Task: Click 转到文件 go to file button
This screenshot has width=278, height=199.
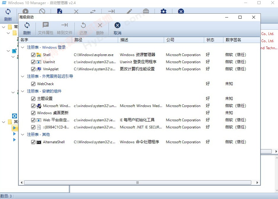Action: 65,28
